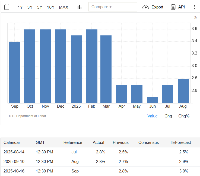Show MAX historical range
Screen dimensions: 200x176
tap(64, 7)
